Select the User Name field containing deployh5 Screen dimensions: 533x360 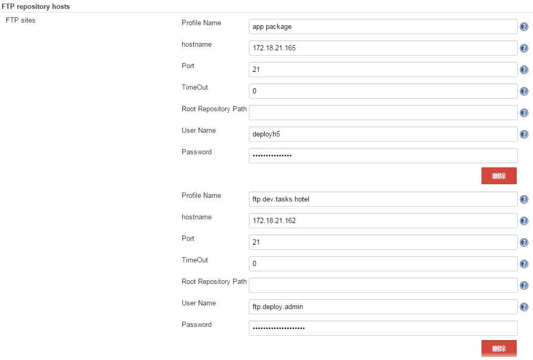click(x=383, y=134)
